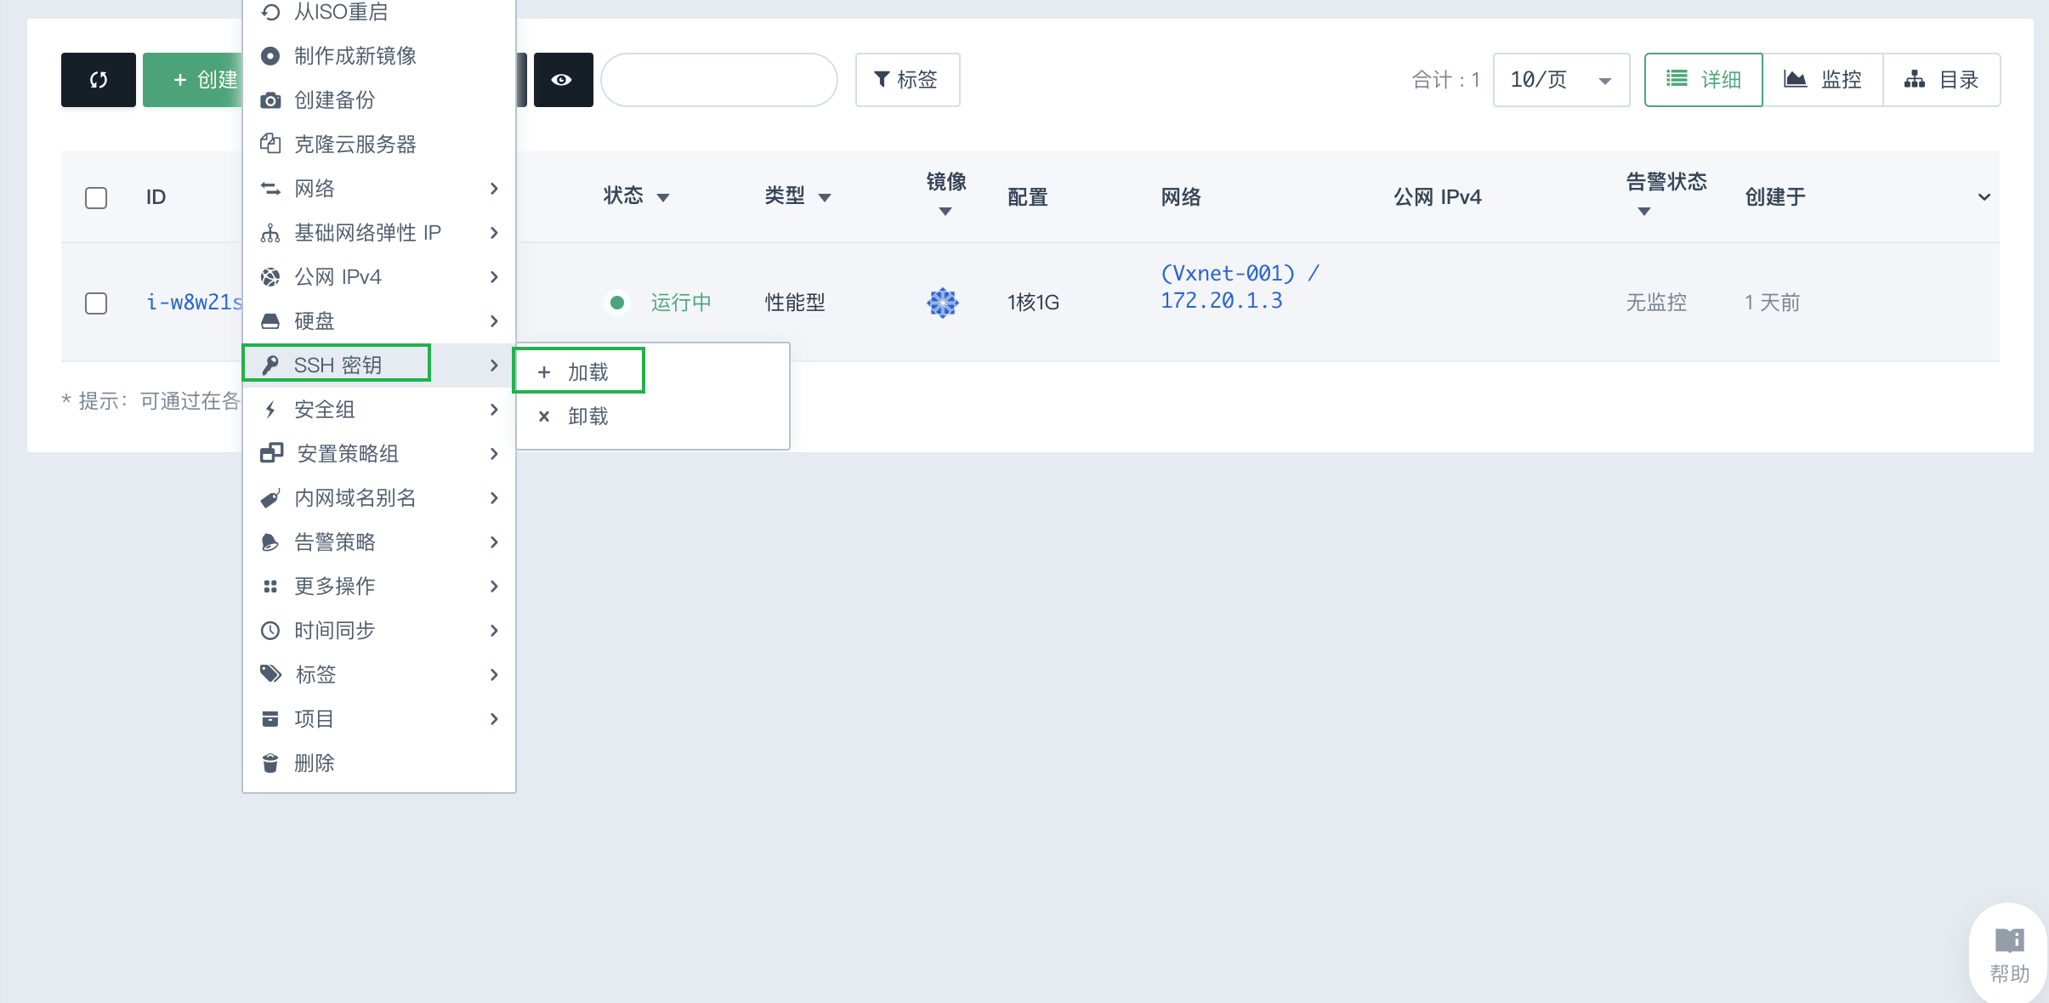
Task: Expand the 安全组 submenu arrow
Action: [493, 409]
